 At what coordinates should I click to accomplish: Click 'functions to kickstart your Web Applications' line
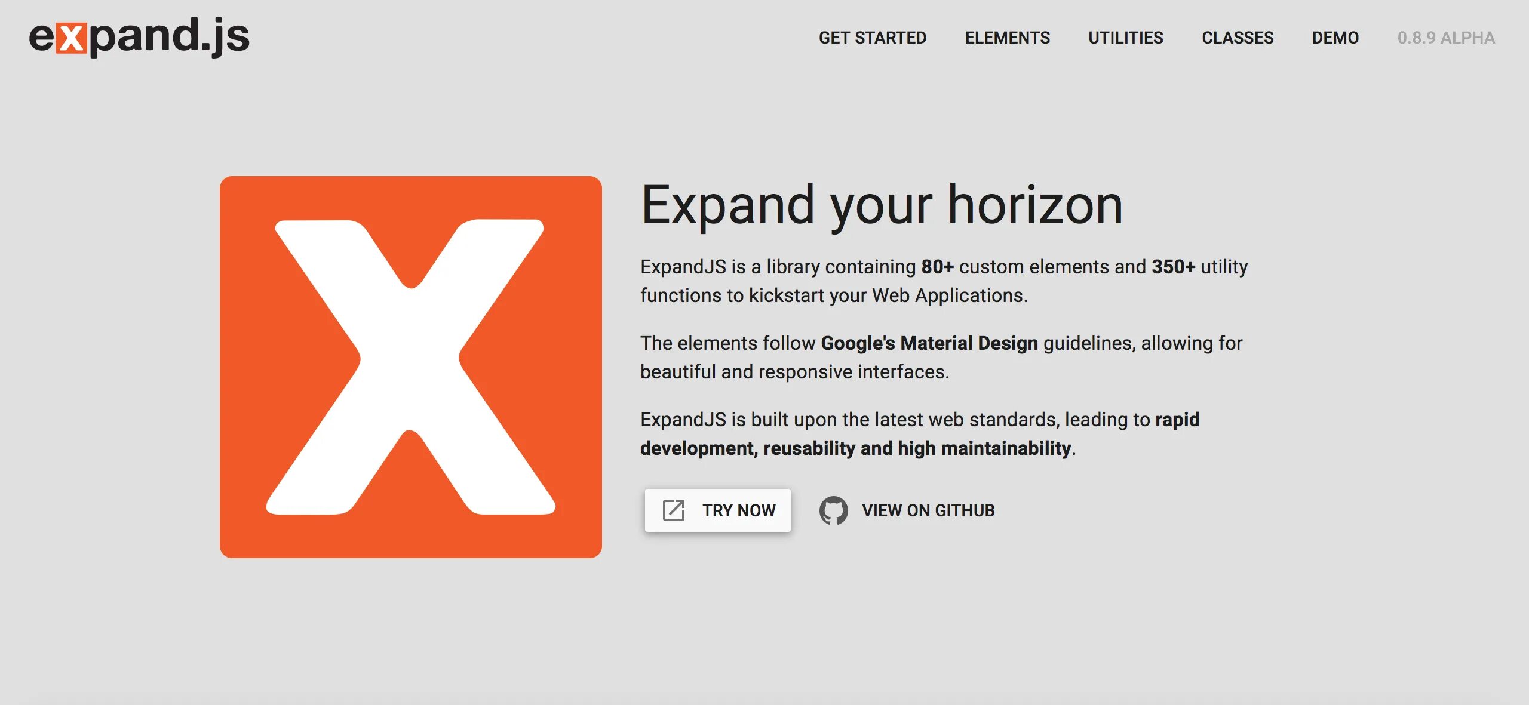(x=833, y=295)
